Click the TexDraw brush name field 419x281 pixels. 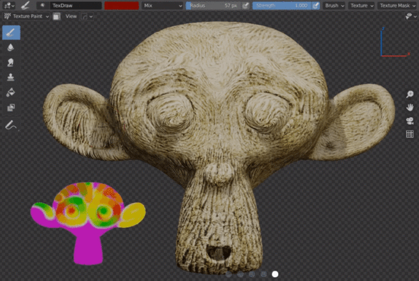76,5
